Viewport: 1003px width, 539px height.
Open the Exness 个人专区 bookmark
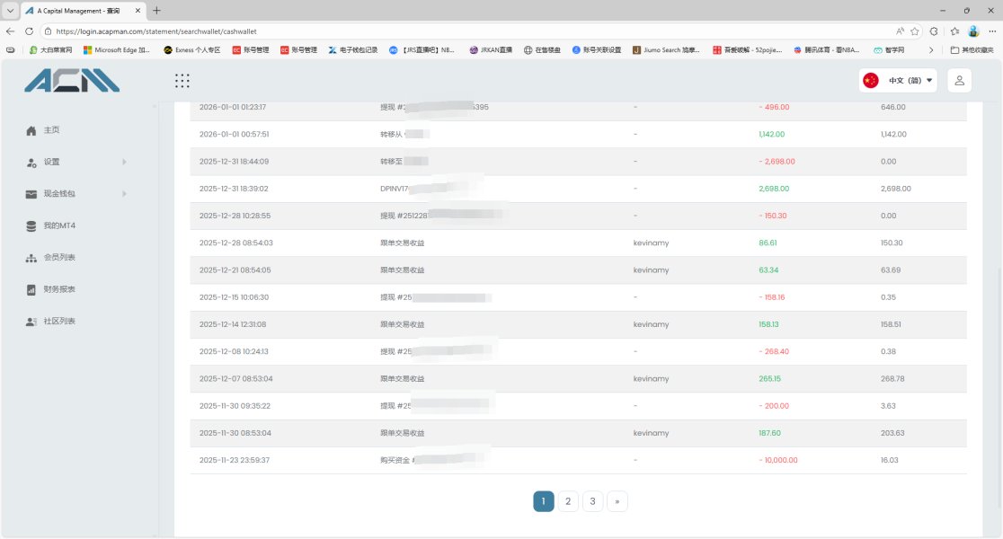(191, 50)
